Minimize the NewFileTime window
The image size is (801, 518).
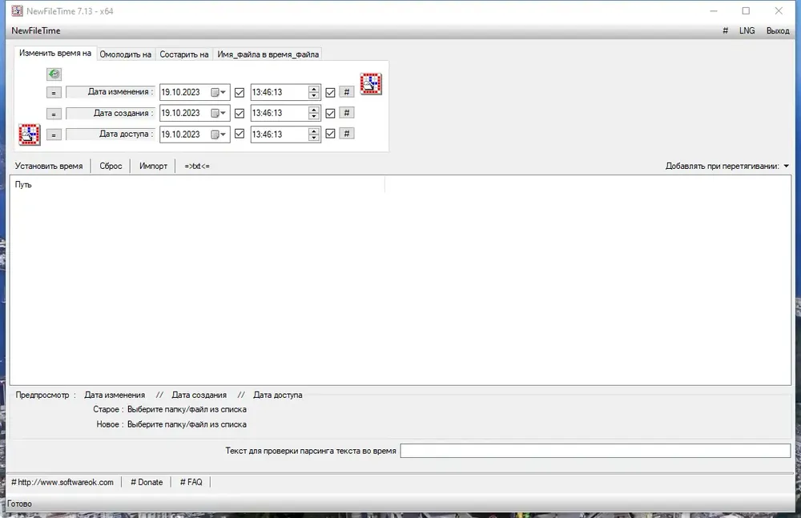tap(714, 10)
